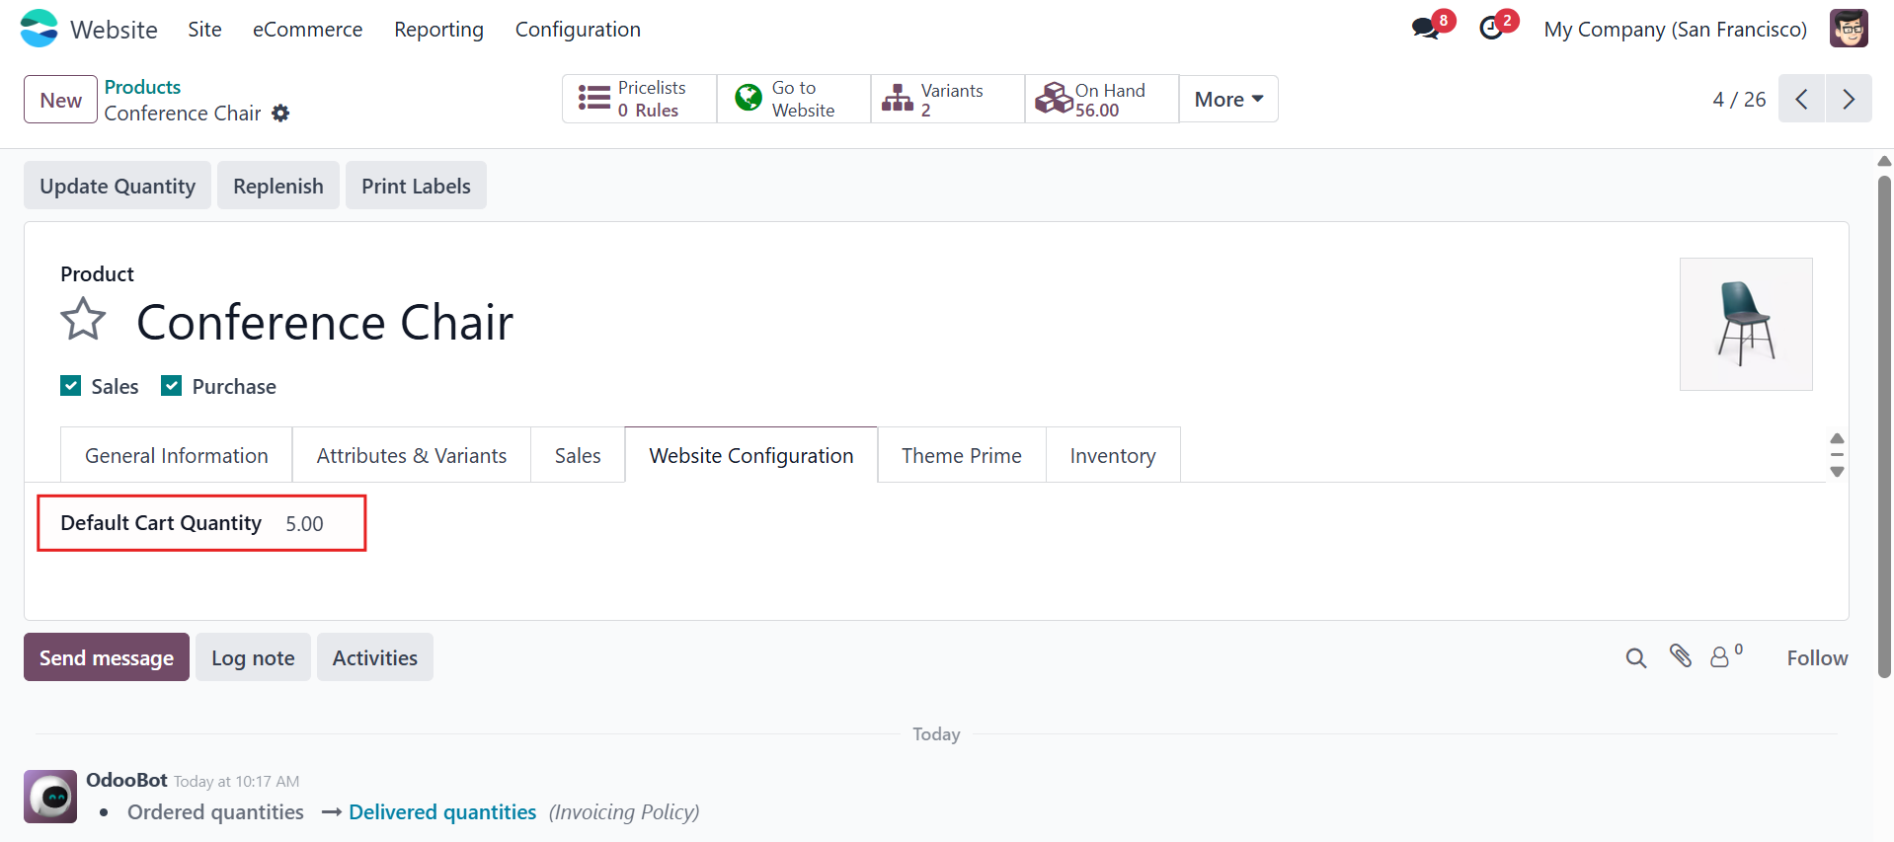
Task: Search chatter messages with magnifier icon
Action: pyautogui.click(x=1636, y=657)
